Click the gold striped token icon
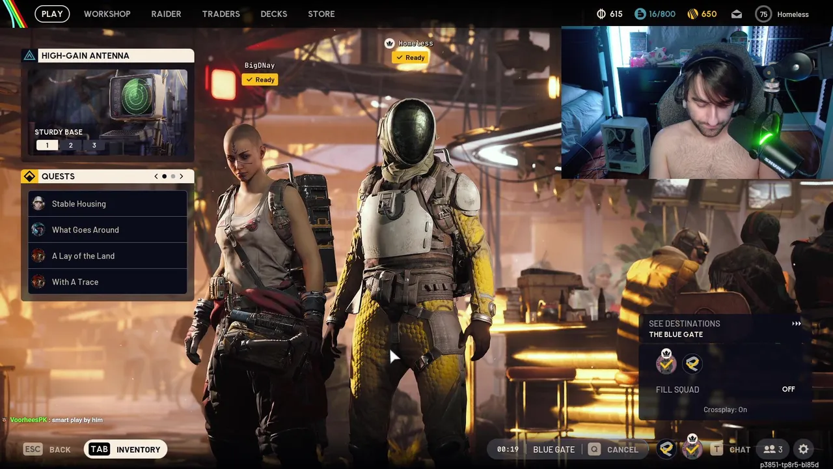The width and height of the screenshot is (833, 469). pos(692,14)
